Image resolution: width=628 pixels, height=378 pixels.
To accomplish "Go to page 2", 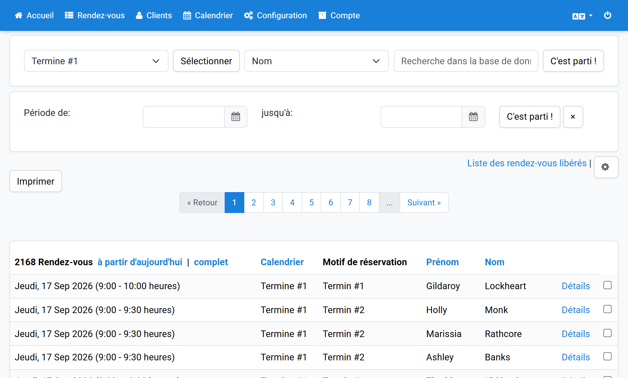I will (254, 203).
